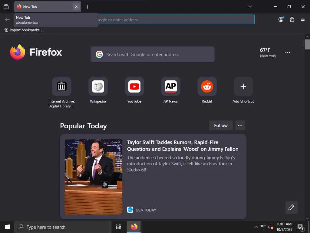This screenshot has width=310, height=233.
Task: Show hidden system tray icons
Action: (x=256, y=227)
